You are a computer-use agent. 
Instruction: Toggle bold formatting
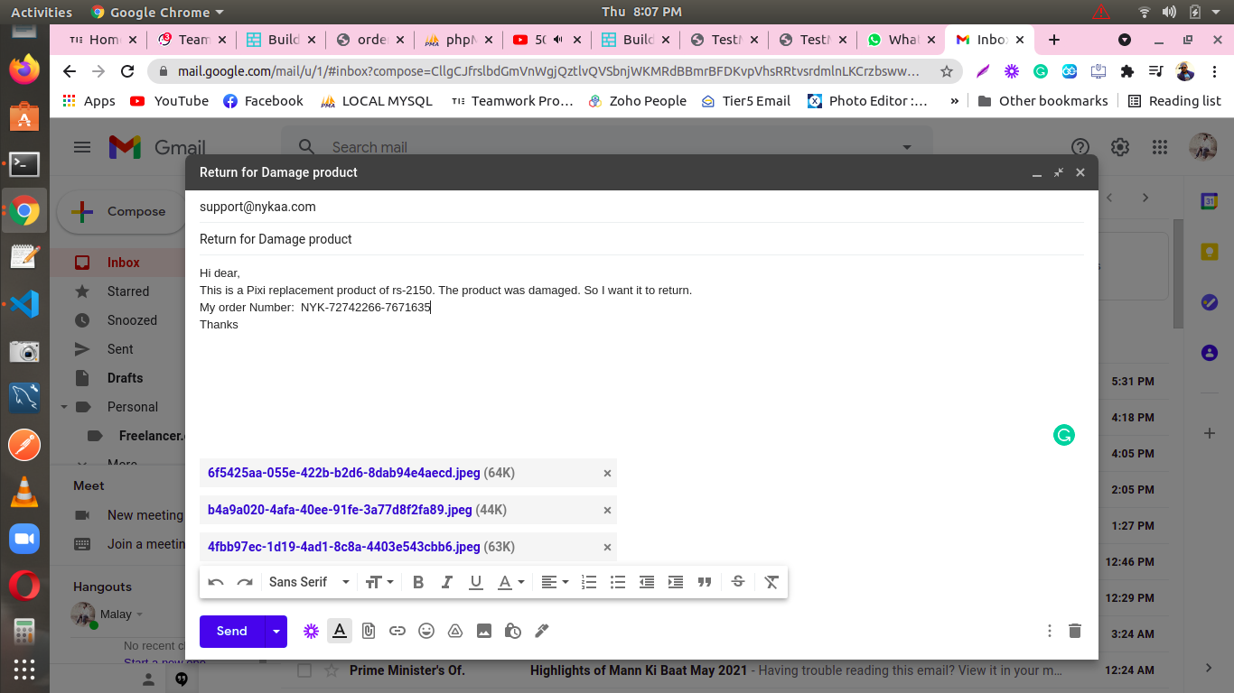(418, 582)
